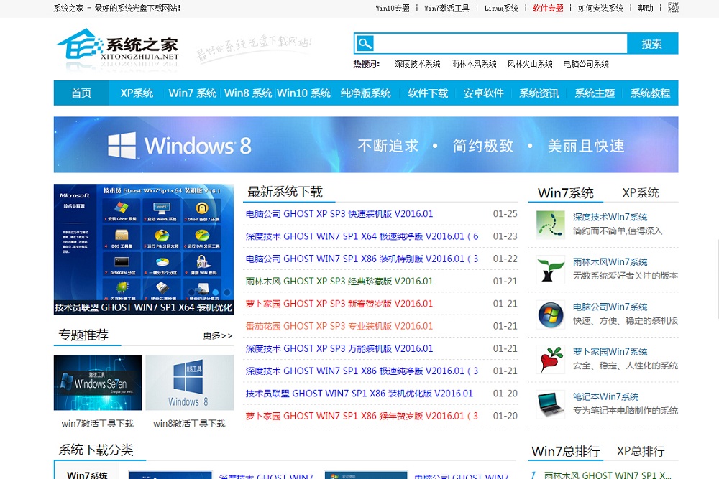The image size is (719, 479).
Task: Open 深度技术 GHOST WIN7 SP1 X86 极速纯净版 link
Action: pos(362,371)
